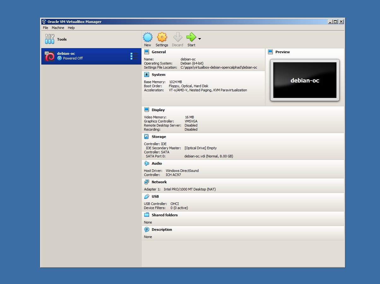The image size is (380, 284).
Task: Open the Settings gear icon
Action: [x=162, y=37]
